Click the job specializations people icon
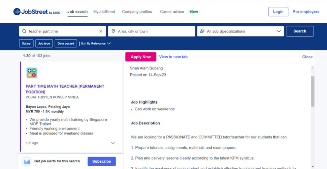The height and width of the screenshot is (169, 327). [202, 31]
